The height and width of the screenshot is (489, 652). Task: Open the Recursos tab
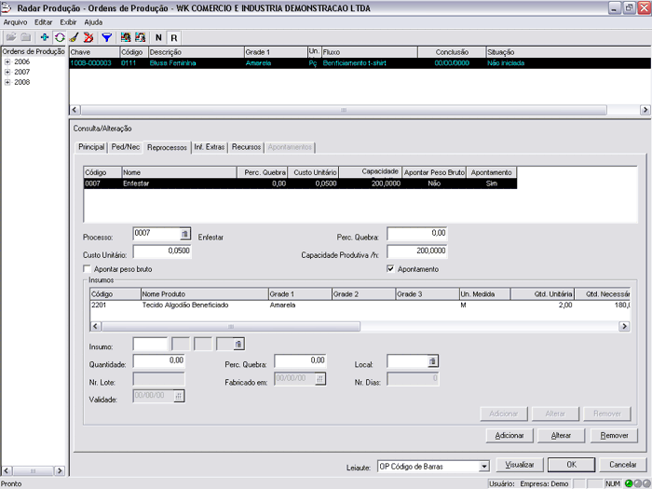click(x=246, y=147)
